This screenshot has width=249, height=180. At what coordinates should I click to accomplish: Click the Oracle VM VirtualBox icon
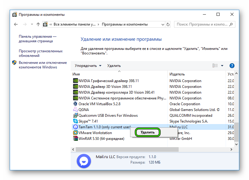pos(75,104)
